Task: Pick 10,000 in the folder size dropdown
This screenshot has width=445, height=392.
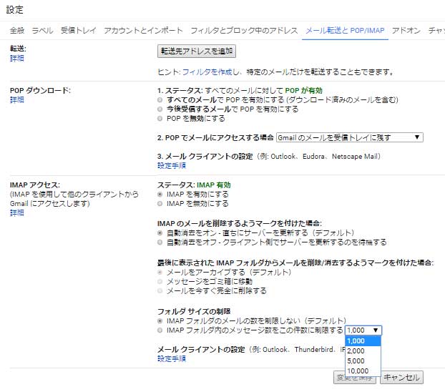Action: tap(358, 371)
